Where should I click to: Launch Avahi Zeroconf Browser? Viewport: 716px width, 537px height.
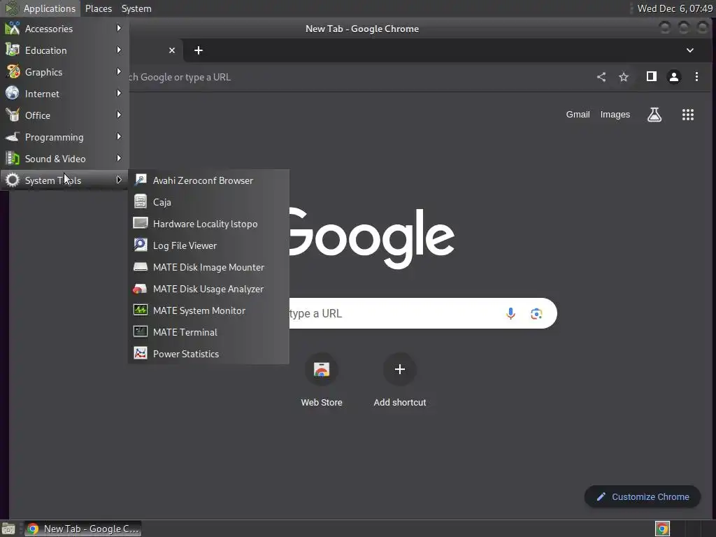[x=208, y=180]
